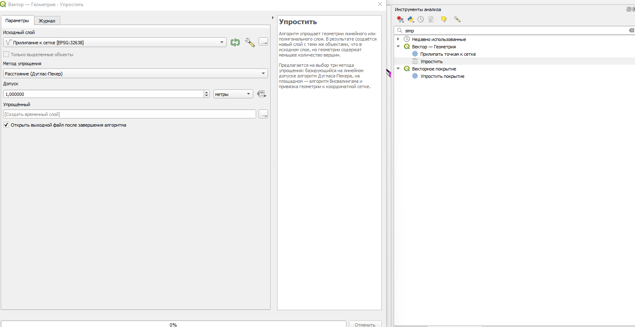Click the iterate over layer green icon
Viewport: 635px width, 327px height.
(235, 42)
